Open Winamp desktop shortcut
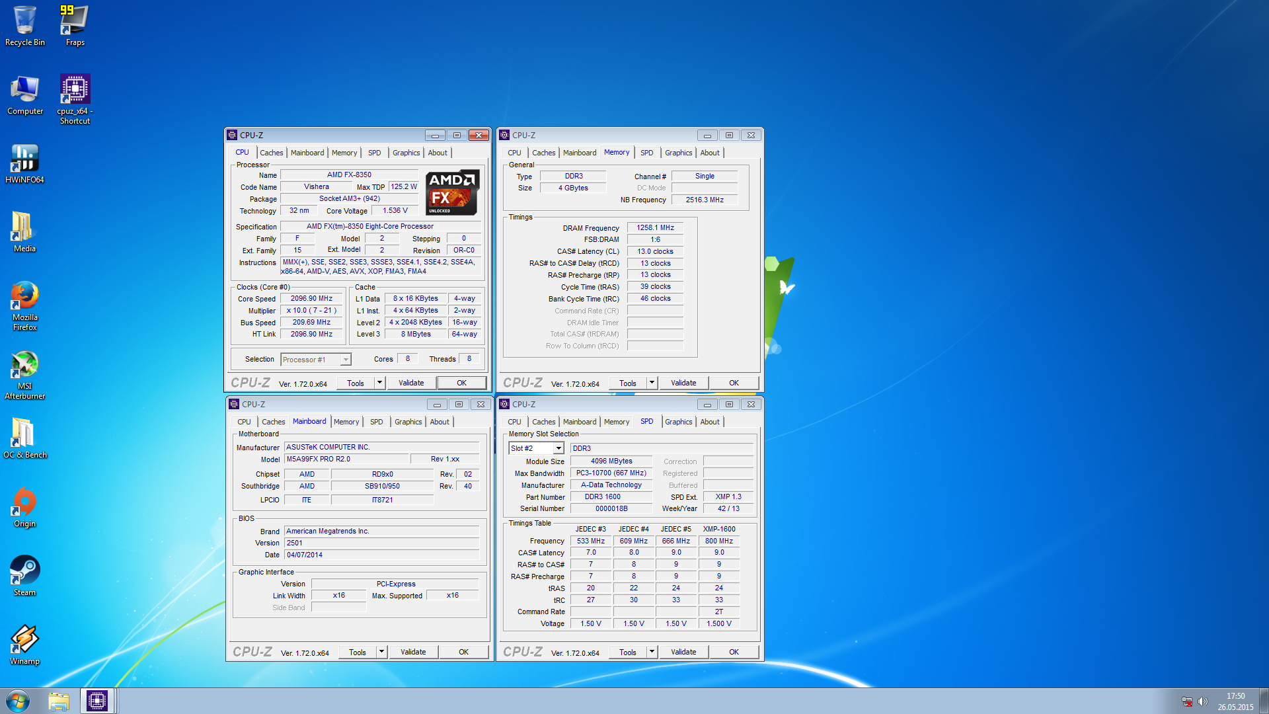This screenshot has height=714, width=1269. (25, 645)
